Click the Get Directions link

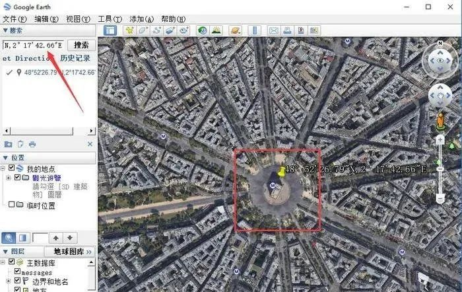click(27, 58)
